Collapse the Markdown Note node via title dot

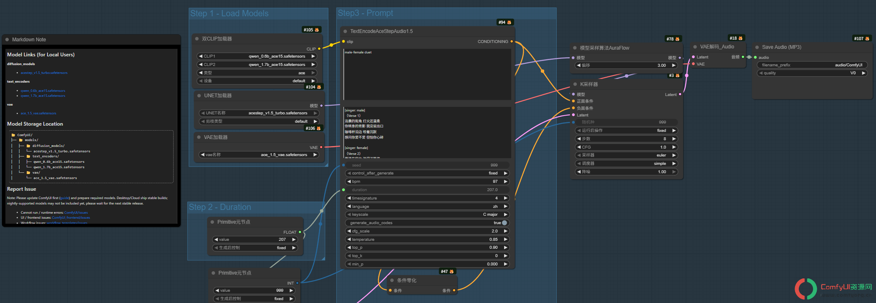(x=7, y=40)
